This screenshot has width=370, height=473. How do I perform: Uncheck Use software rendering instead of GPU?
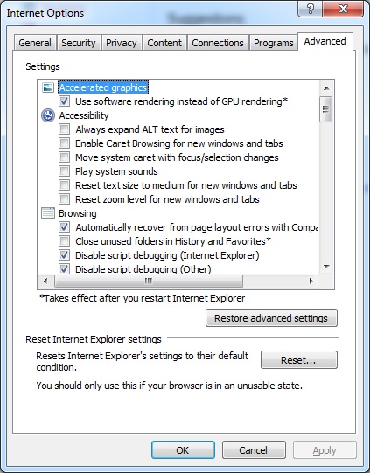tap(64, 101)
